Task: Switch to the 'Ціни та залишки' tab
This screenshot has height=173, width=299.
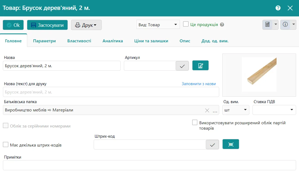Action: [x=151, y=41]
